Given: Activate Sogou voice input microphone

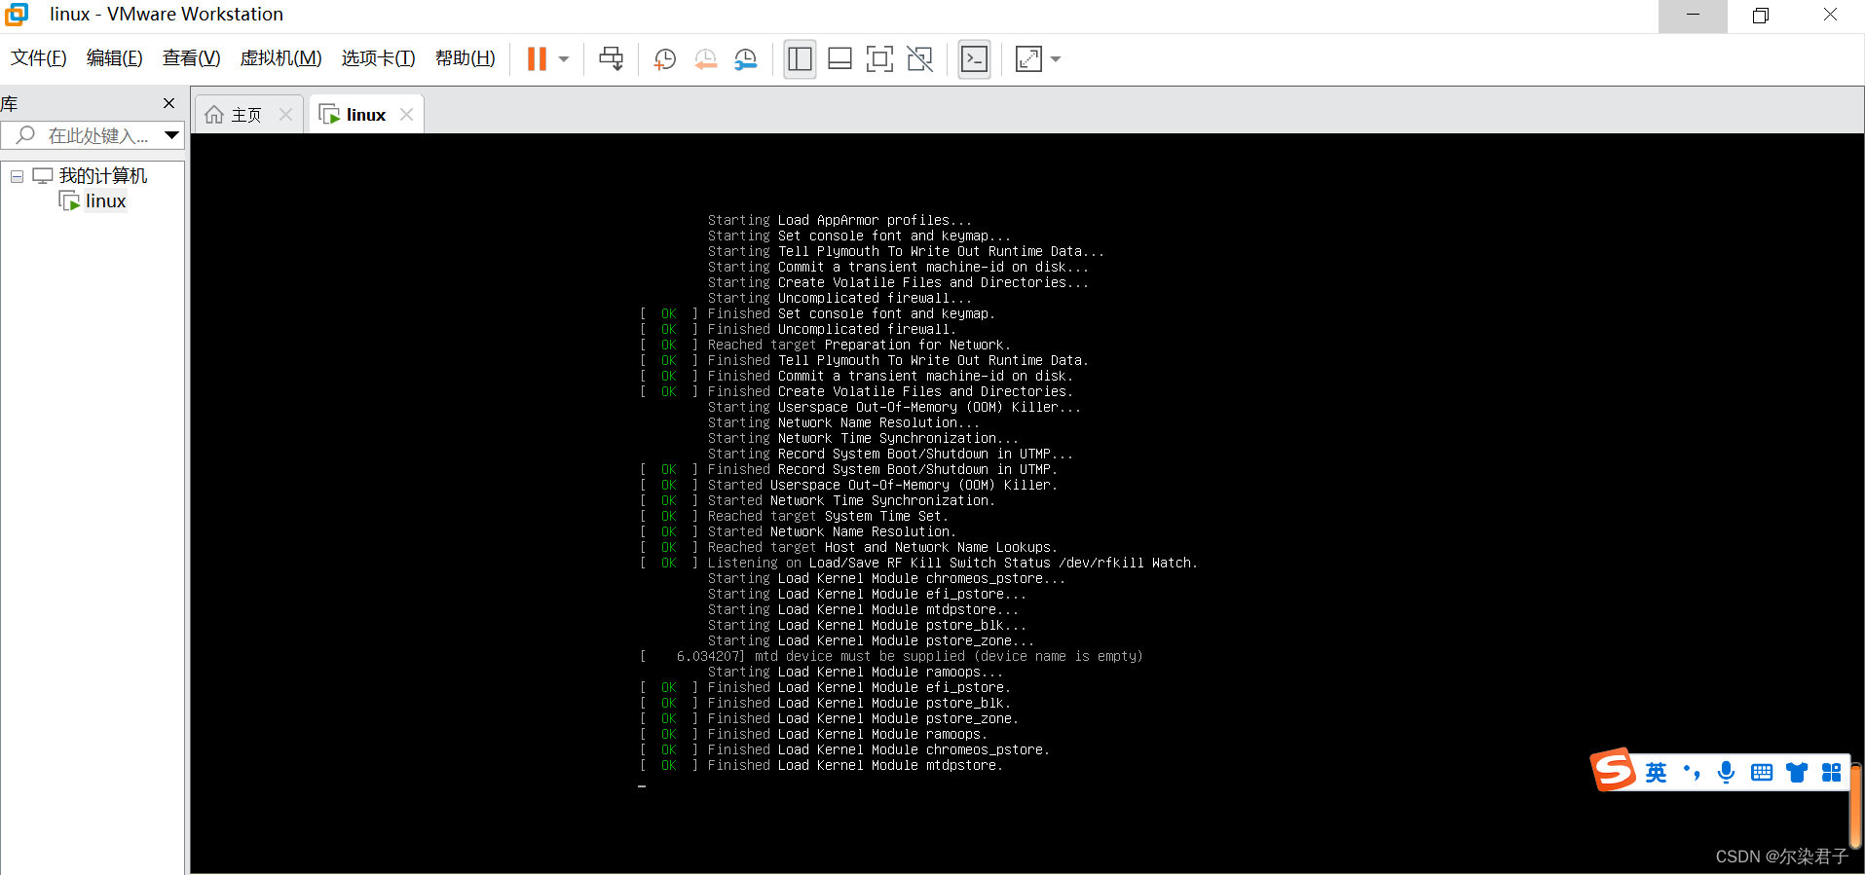Looking at the screenshot, I should pos(1727,773).
